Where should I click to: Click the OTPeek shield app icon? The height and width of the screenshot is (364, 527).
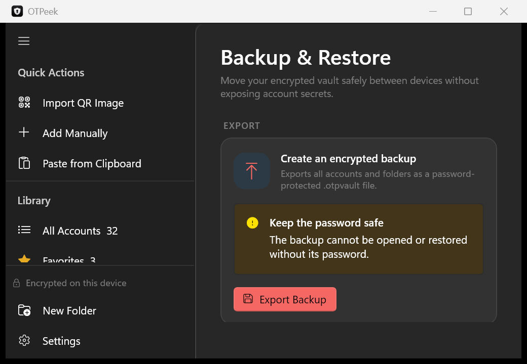17,11
